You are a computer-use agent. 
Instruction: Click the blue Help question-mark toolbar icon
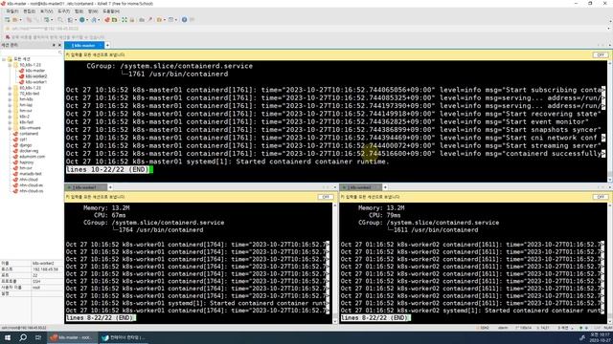(x=184, y=19)
